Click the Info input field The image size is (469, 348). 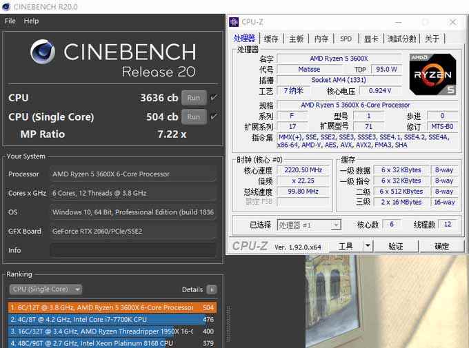[133, 250]
